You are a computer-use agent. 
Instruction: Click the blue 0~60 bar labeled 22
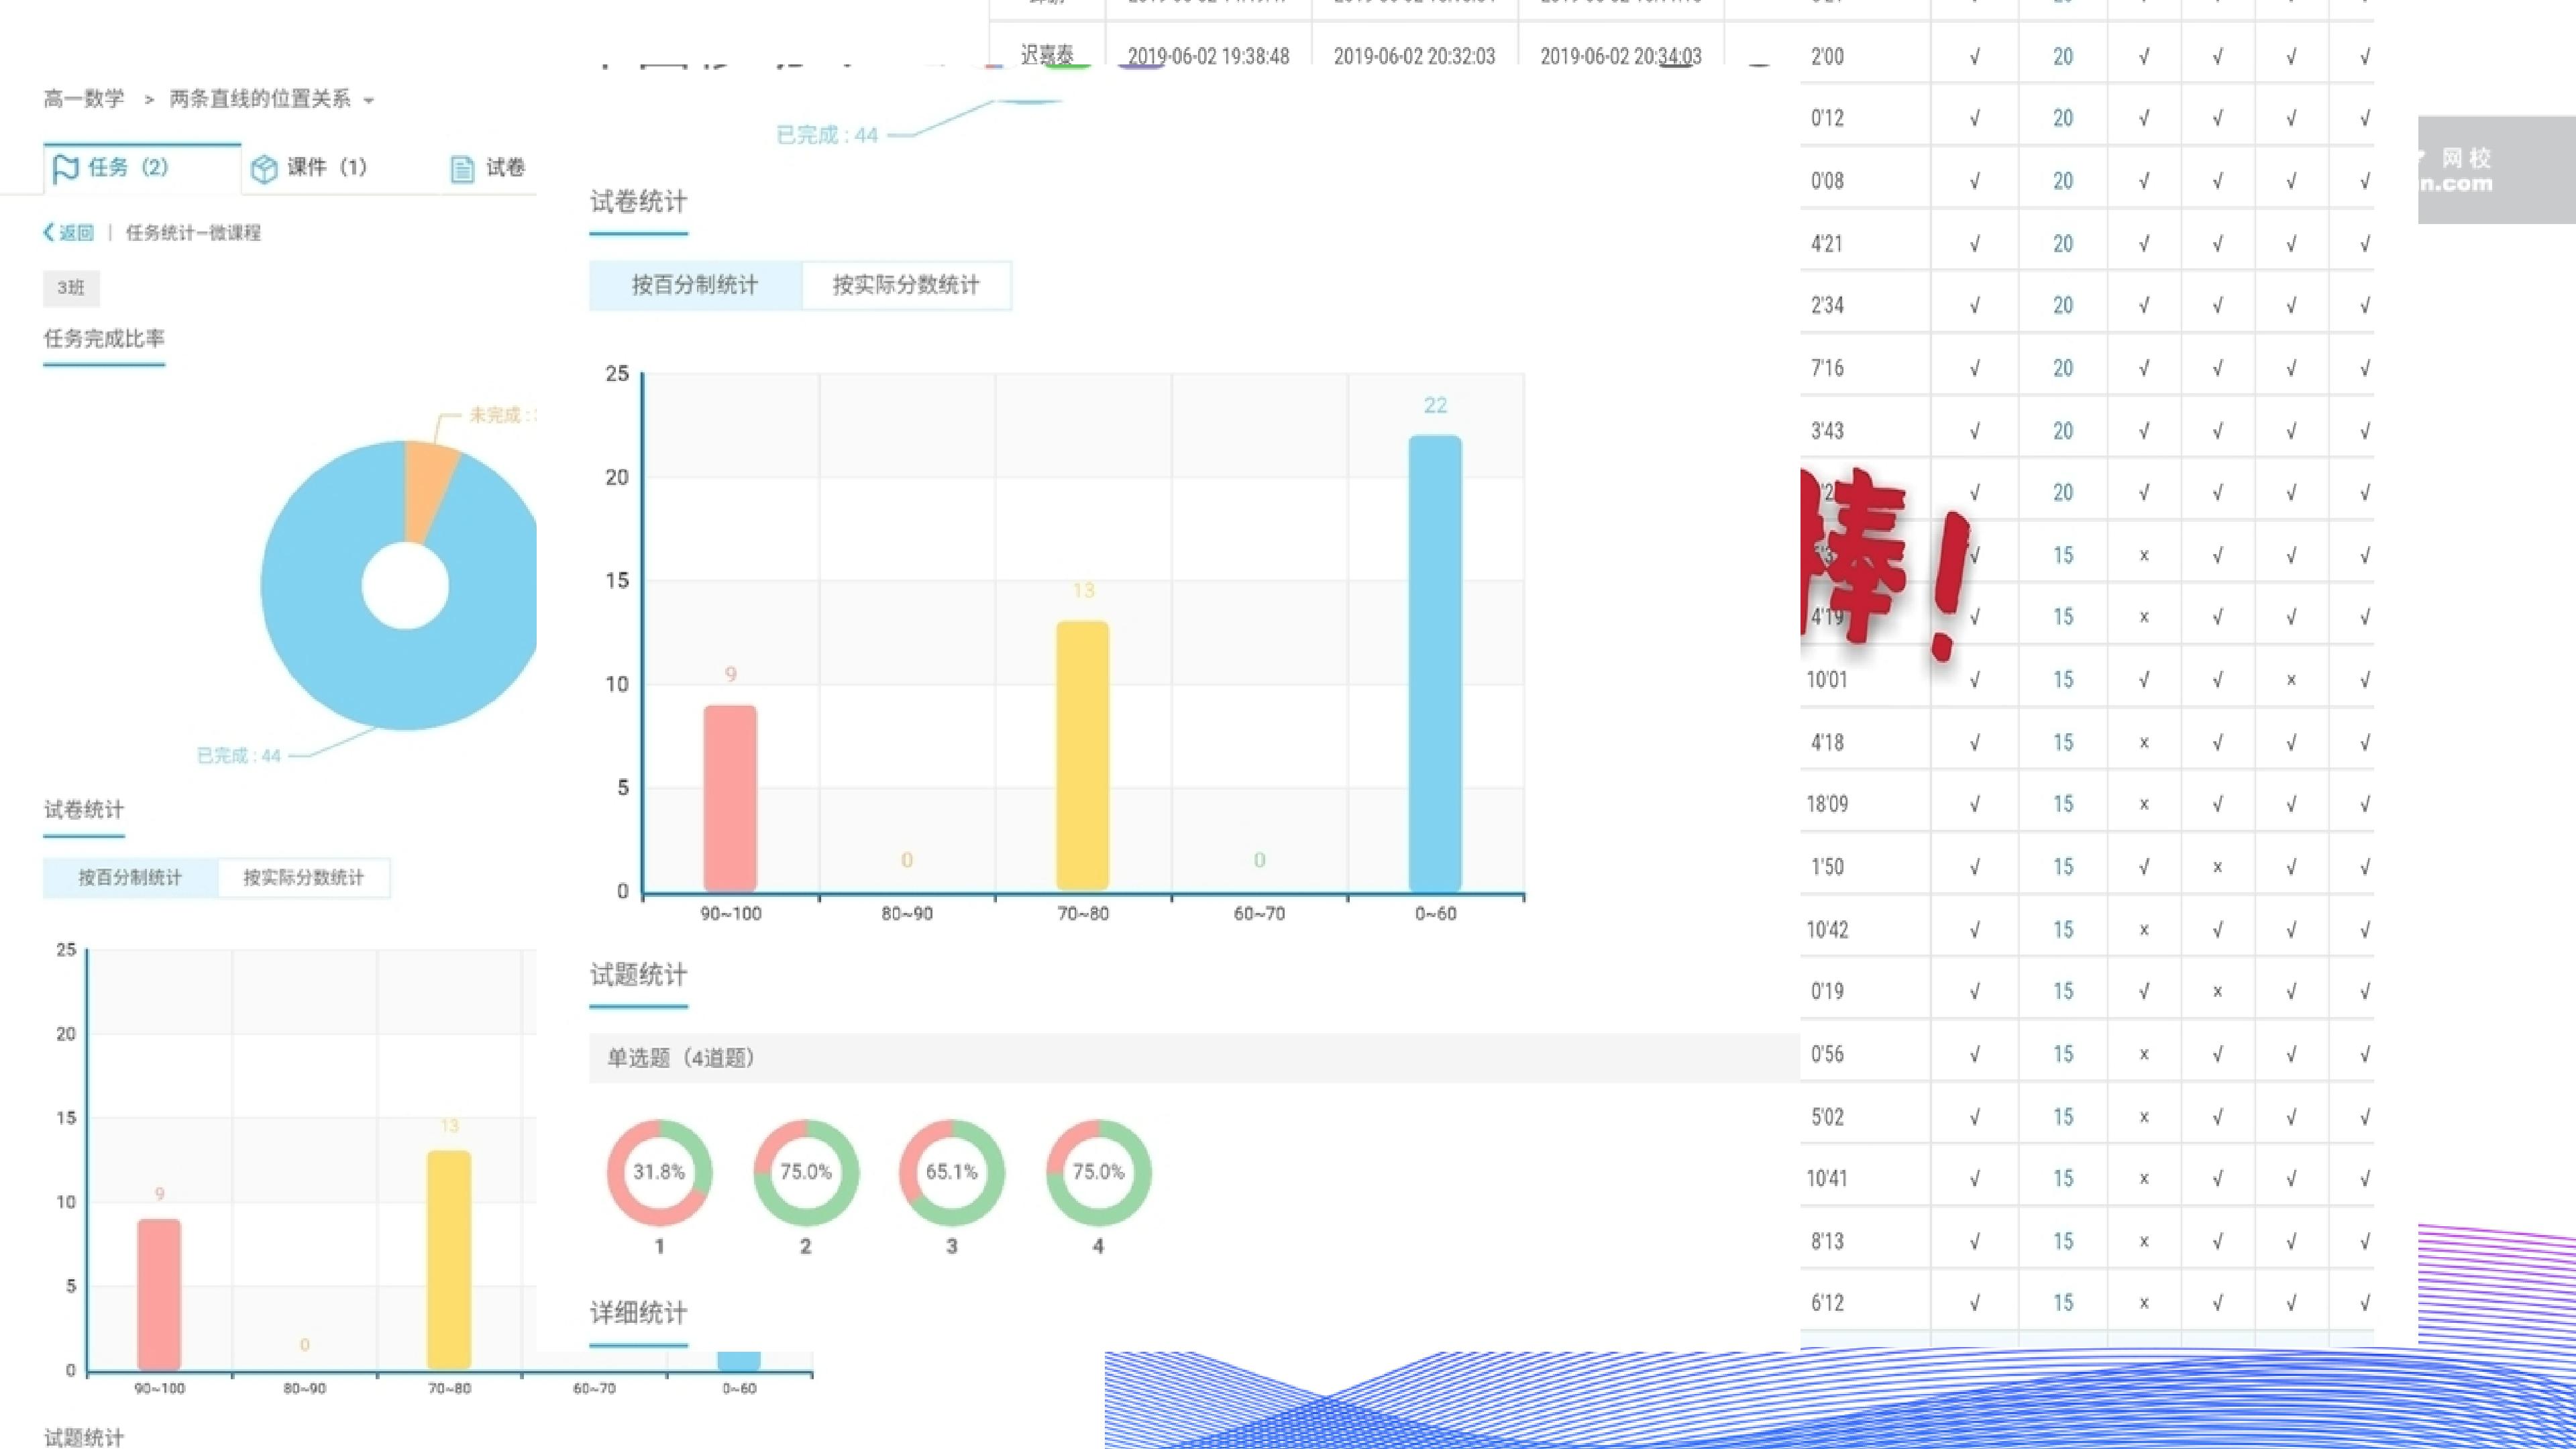coord(1435,663)
